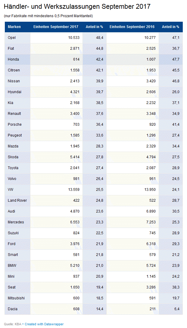
Task: Select the Fiat brand cell
Action: pos(11,49)
